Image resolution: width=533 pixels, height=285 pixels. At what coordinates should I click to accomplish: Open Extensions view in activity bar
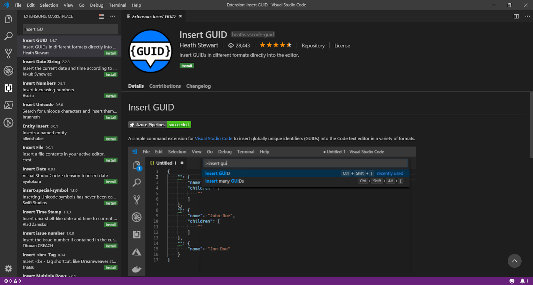point(8,88)
